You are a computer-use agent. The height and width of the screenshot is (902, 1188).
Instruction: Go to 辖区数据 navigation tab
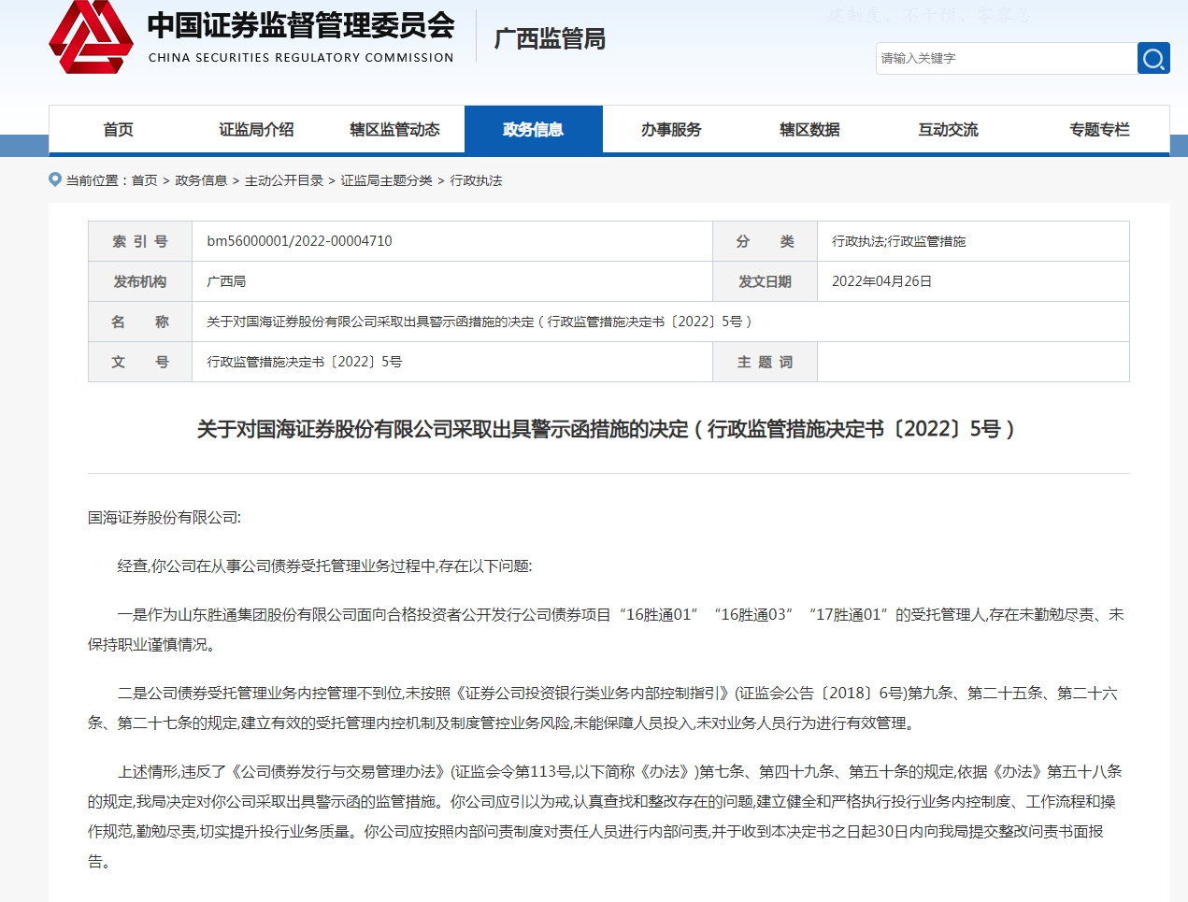(809, 129)
